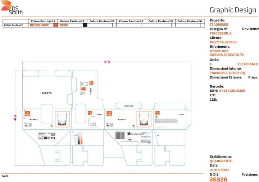Click the empty Colore Pantone 4 value cell

129,25
